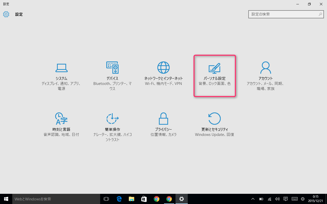Image resolution: width=327 pixels, height=204 pixels.
Task: Open the volume speaker tray icon
Action: [x=277, y=199]
